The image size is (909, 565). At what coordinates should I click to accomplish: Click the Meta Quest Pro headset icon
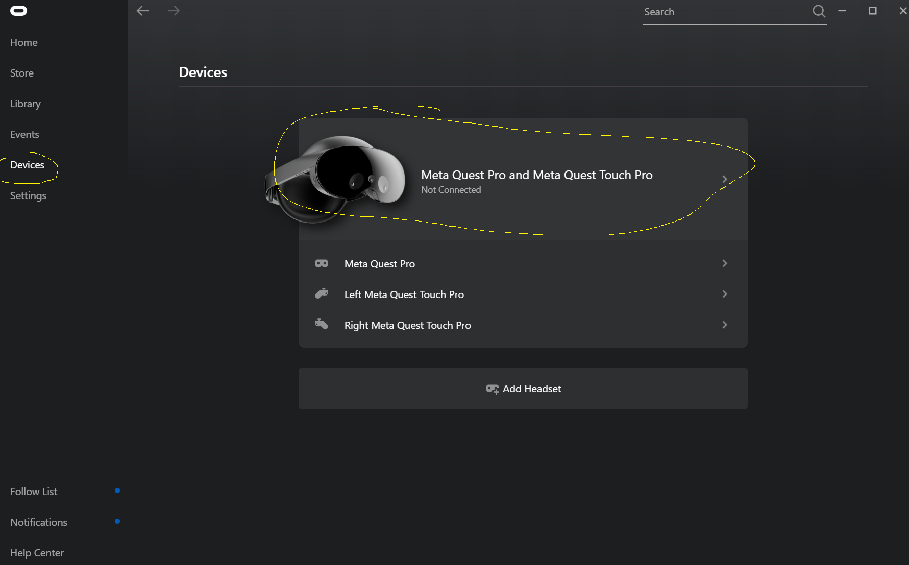pyautogui.click(x=322, y=263)
